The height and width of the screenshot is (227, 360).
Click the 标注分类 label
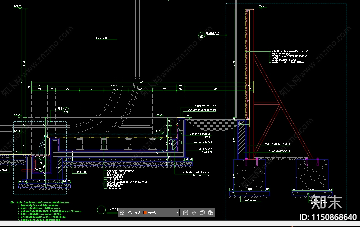[x=134, y=213]
